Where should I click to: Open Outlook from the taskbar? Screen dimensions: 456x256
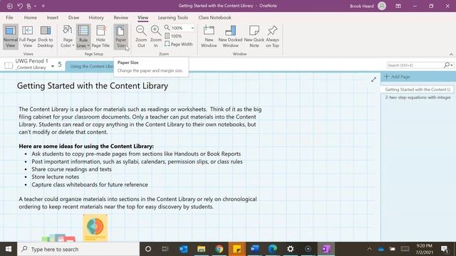coord(184,249)
